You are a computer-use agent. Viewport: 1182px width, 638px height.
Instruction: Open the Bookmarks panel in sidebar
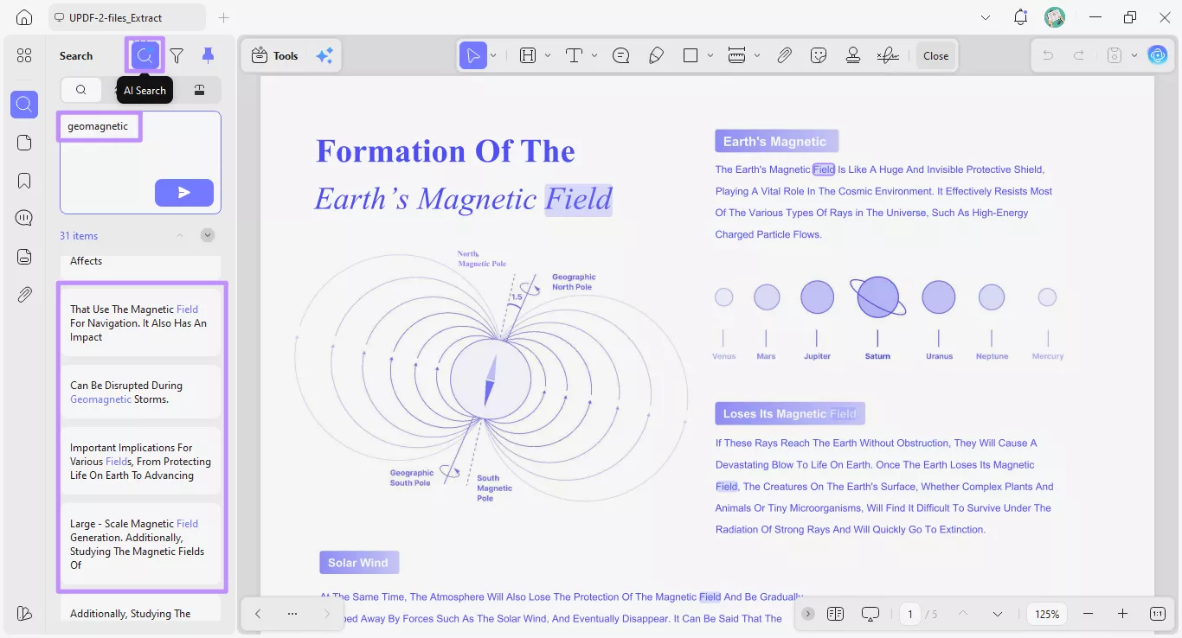[24, 181]
